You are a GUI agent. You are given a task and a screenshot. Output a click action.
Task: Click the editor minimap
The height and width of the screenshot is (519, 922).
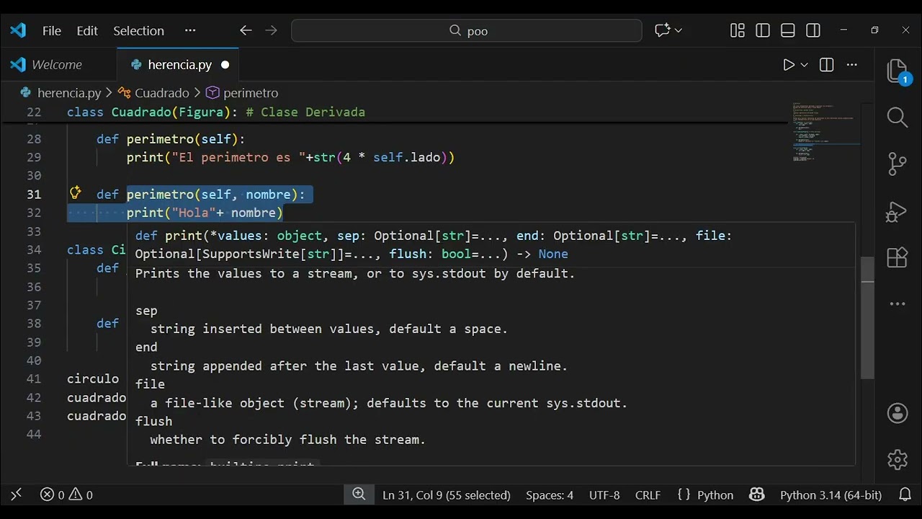click(825, 133)
